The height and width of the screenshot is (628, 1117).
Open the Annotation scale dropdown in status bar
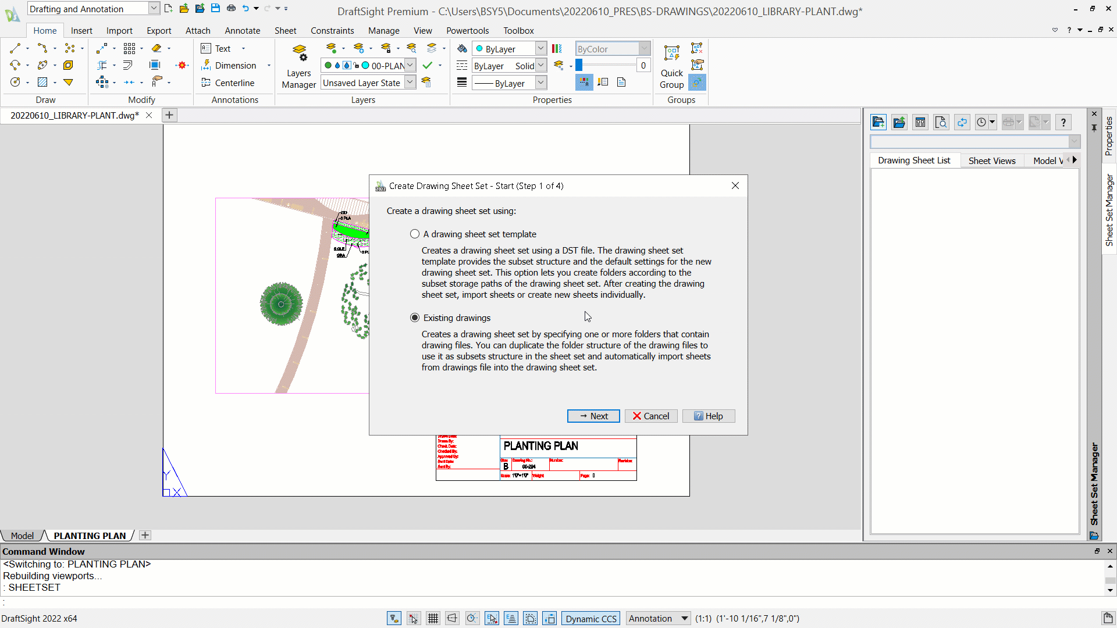(658, 618)
